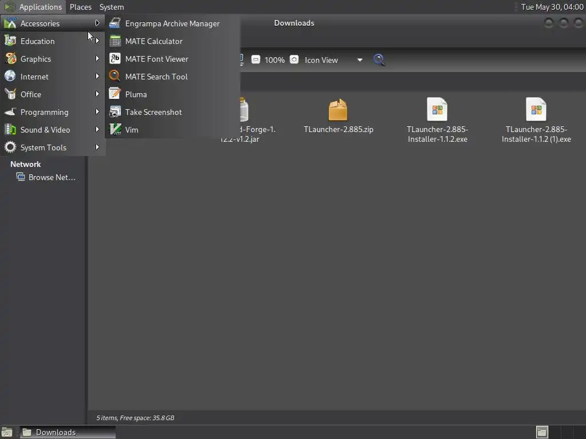Screen dimensions: 586x439
Task: Open Engrampa Archive Manager from the Accessories submenu
Action: [172, 23]
